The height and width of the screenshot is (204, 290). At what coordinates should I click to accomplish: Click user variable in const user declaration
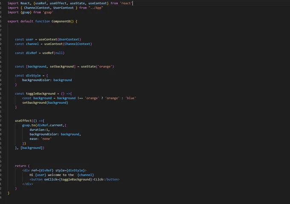pos(29,40)
